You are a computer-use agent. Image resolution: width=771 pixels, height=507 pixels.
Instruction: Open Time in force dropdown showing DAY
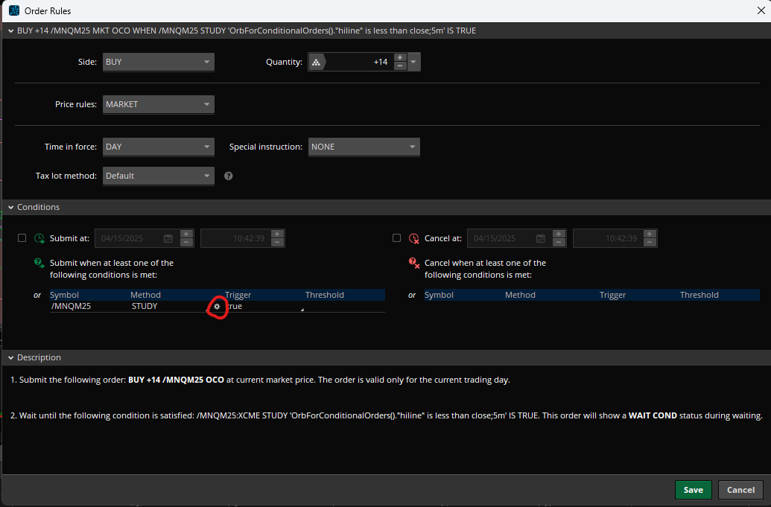158,147
